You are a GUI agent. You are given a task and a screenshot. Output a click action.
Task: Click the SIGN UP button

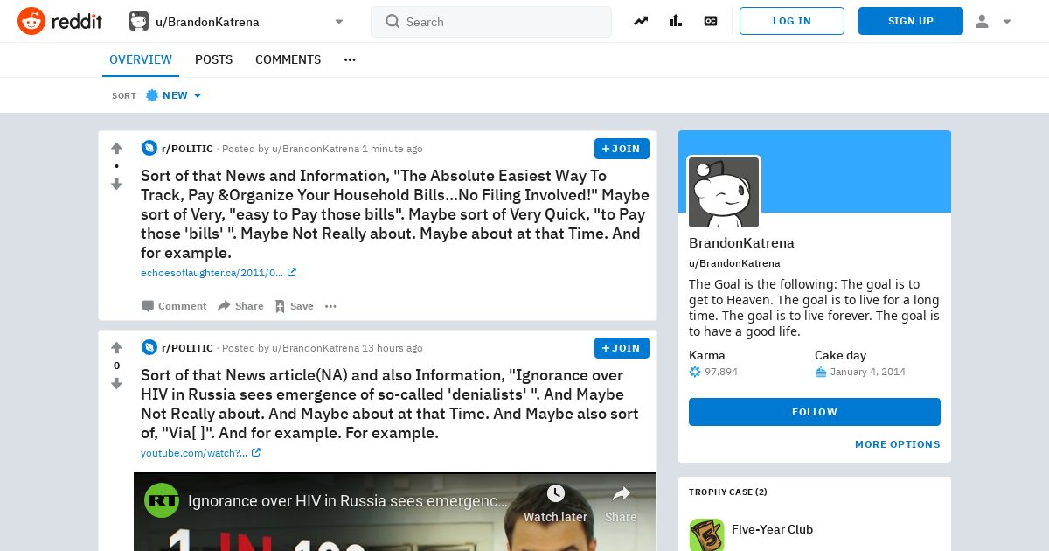pyautogui.click(x=911, y=21)
